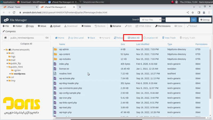Viewport: 213px width, 120px height.
Task: Click Unselect All checkbox link
Action: click(x=151, y=38)
